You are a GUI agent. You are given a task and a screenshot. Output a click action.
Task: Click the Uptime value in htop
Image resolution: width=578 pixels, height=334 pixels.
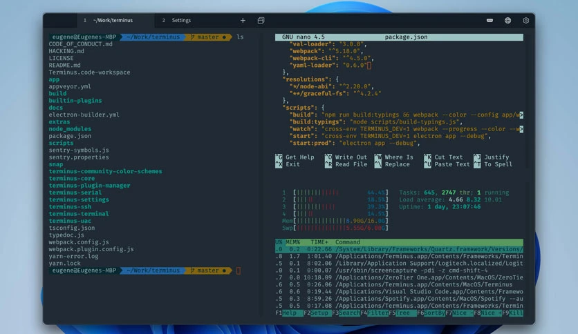click(454, 207)
